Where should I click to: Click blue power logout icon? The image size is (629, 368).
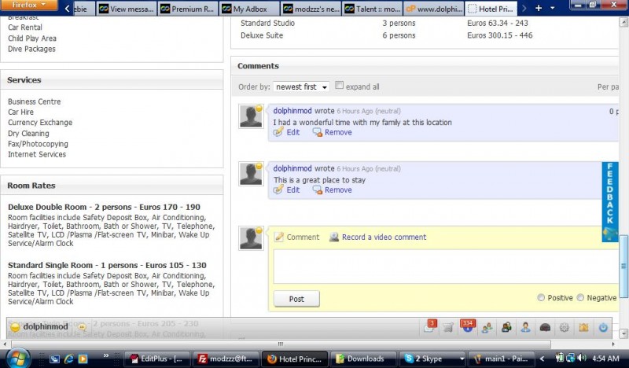coord(603,327)
